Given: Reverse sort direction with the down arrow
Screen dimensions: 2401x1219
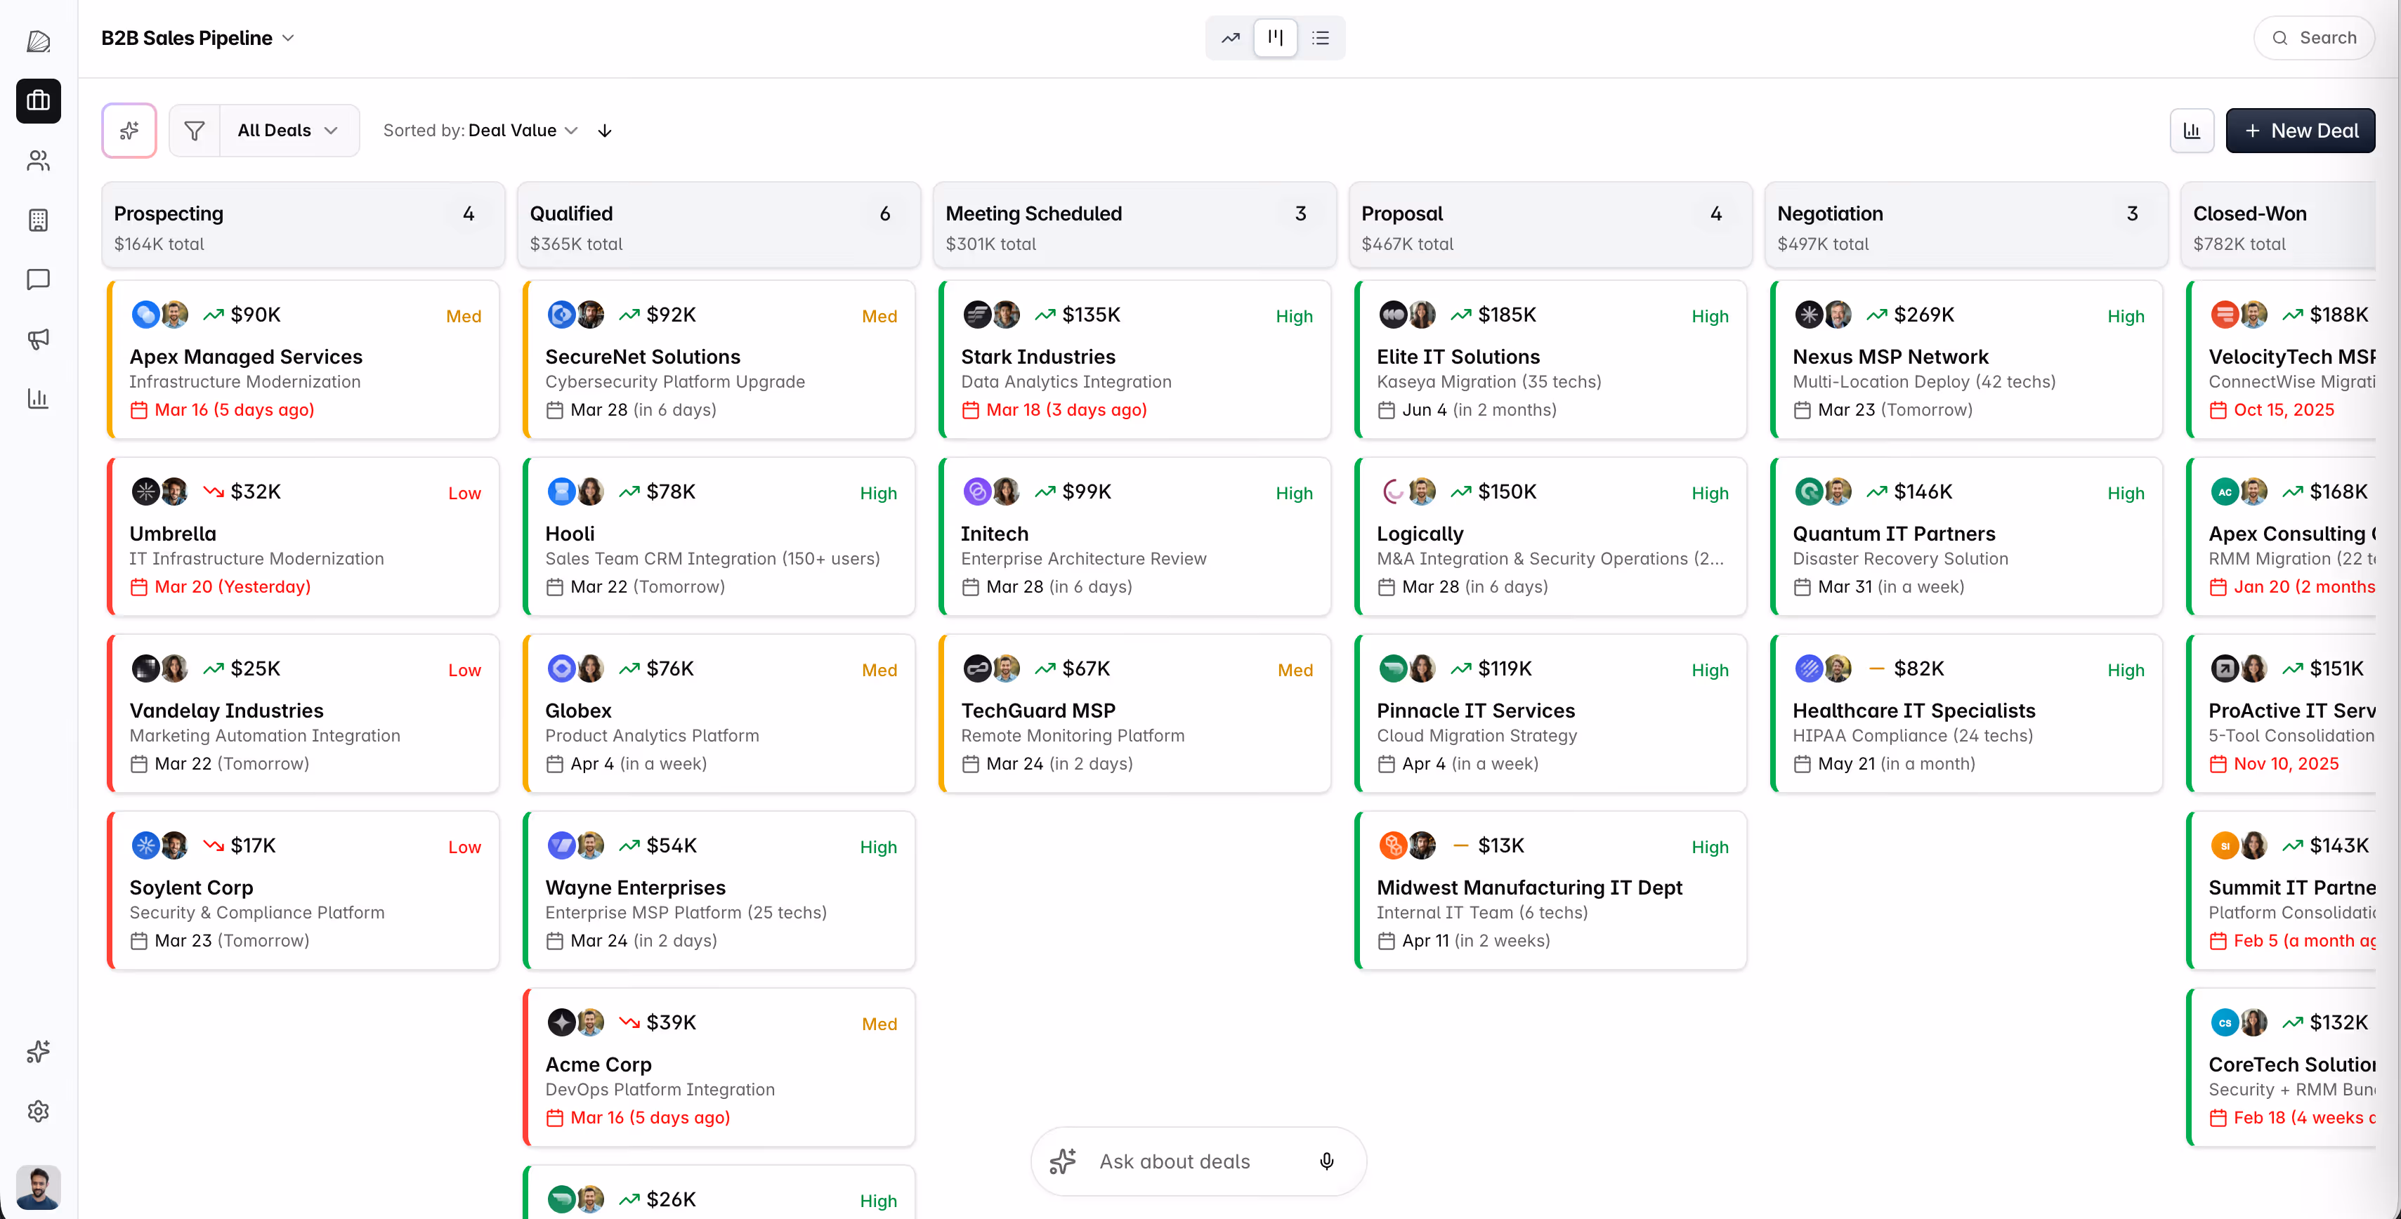Looking at the screenshot, I should coord(605,131).
